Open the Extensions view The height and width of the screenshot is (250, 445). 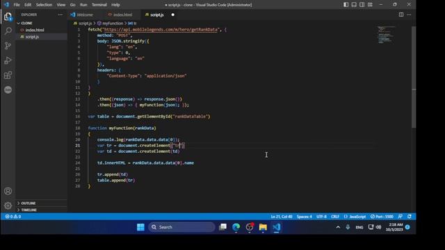click(8, 75)
